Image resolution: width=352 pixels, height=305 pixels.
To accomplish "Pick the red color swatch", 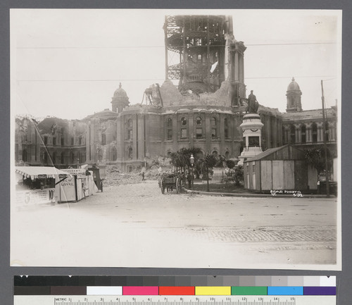I will (x=177, y=291).
